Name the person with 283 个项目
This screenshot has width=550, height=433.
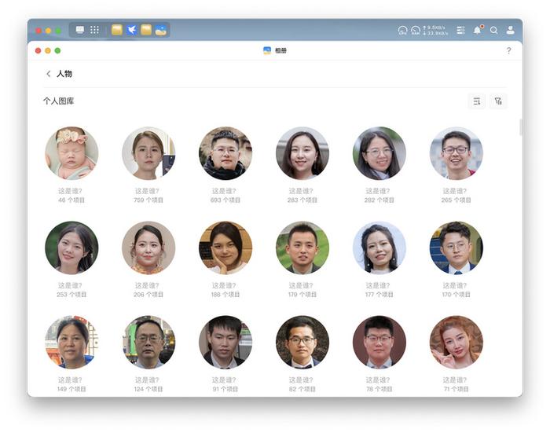tap(301, 191)
